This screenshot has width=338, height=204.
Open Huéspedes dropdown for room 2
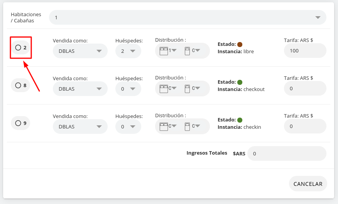point(128,51)
